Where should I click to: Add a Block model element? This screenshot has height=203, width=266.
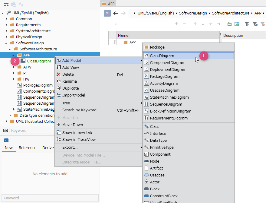coord(189,189)
